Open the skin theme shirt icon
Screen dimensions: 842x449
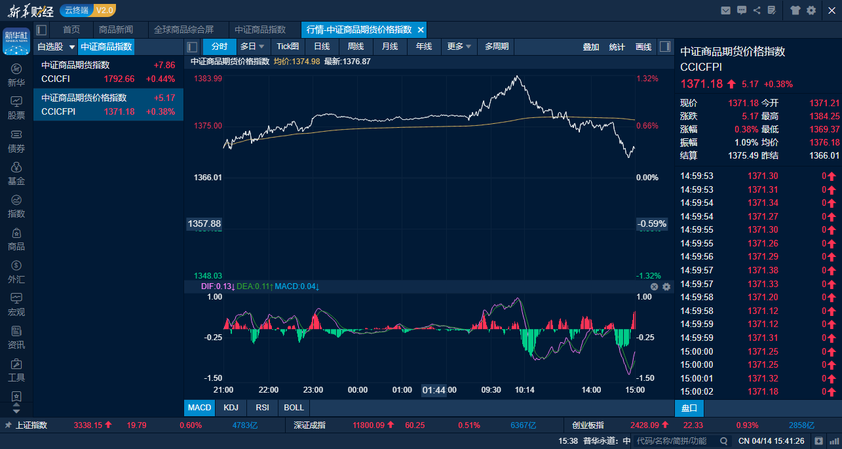(x=795, y=10)
